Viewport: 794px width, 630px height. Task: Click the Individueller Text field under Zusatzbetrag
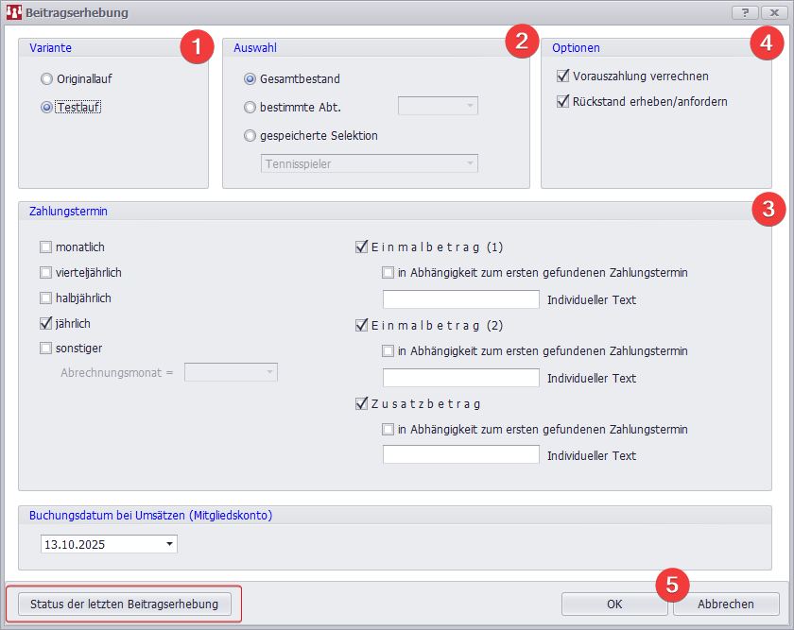[460, 454]
